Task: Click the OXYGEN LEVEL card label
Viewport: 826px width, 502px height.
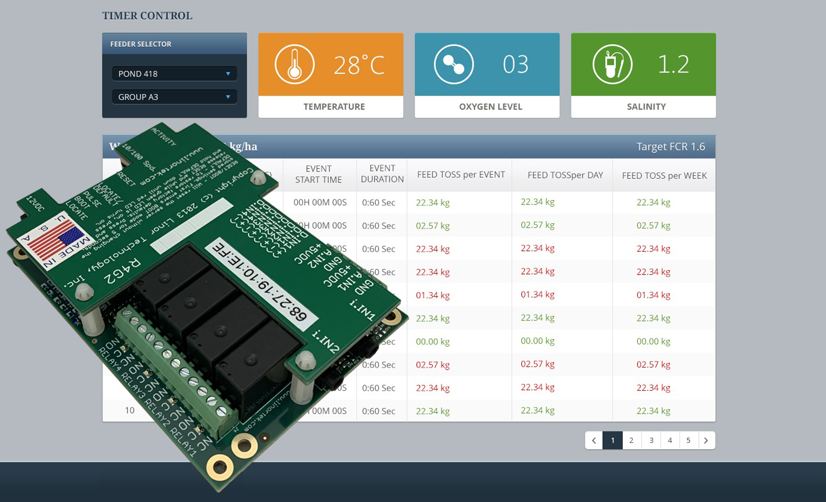Action: 490,107
